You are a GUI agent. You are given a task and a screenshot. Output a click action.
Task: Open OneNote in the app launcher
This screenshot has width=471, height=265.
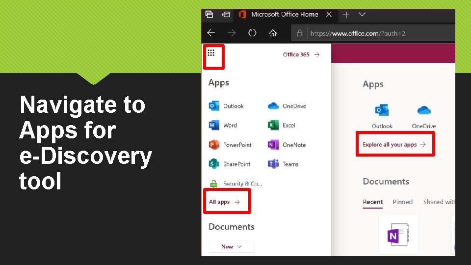[x=287, y=145]
